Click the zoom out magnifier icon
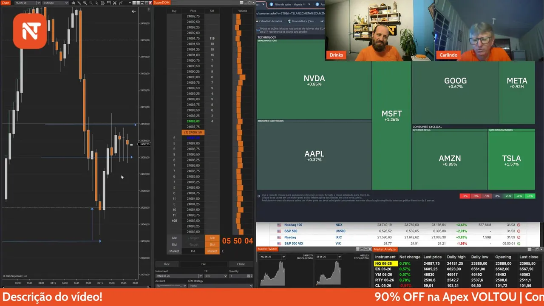This screenshot has height=306, width=544. pyautogui.click(x=91, y=3)
